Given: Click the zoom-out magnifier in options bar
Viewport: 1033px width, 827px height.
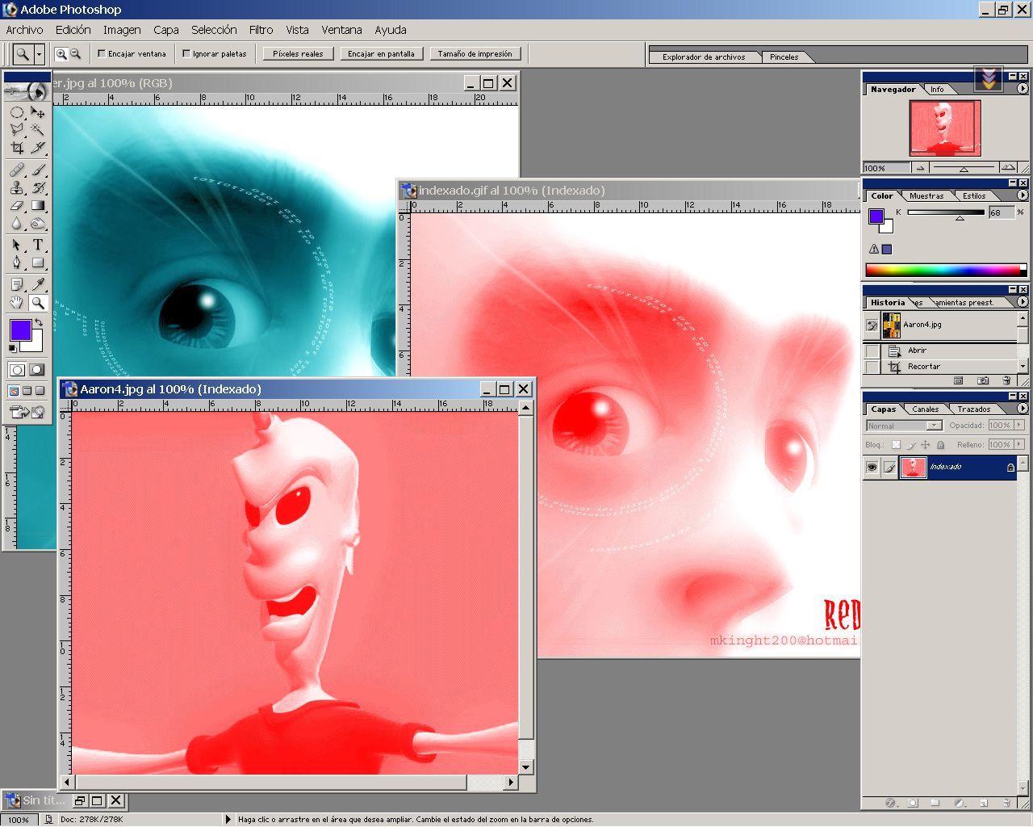Looking at the screenshot, I should tap(75, 54).
